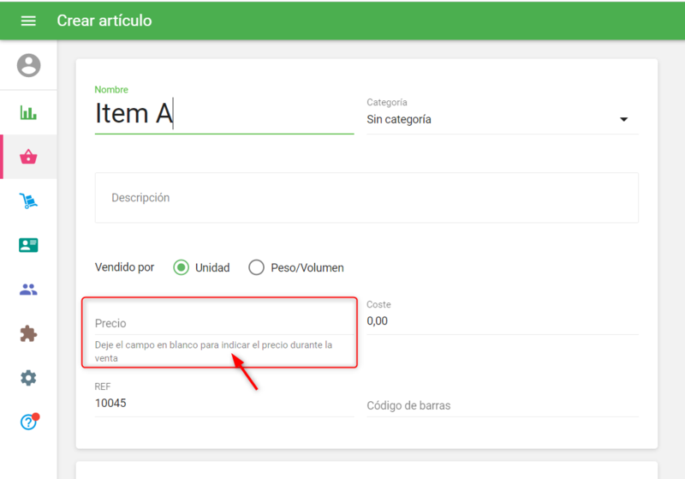685x479 pixels.
Task: Open the Customers people icon
Action: pyautogui.click(x=28, y=290)
